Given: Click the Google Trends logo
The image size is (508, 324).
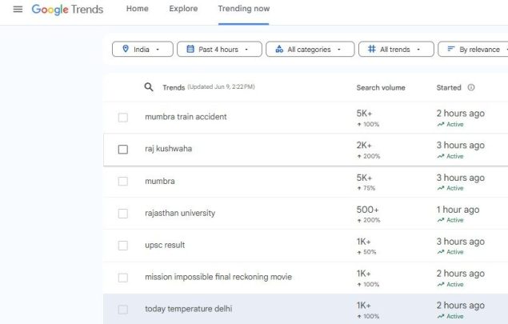Looking at the screenshot, I should click(x=67, y=9).
